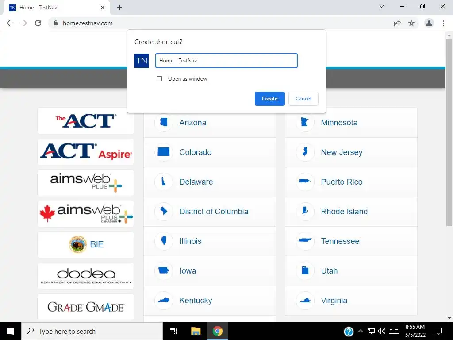Open the Windows Start menu
This screenshot has width=453, height=340.
pyautogui.click(x=11, y=331)
